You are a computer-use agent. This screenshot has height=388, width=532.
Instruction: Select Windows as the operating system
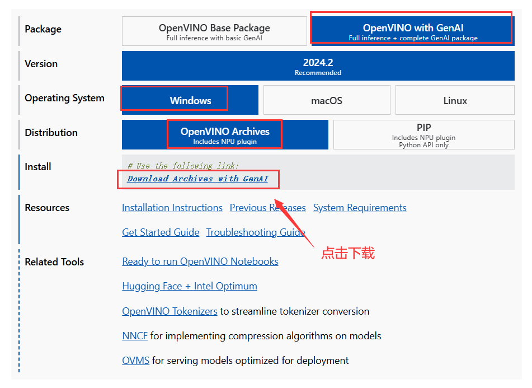point(189,100)
